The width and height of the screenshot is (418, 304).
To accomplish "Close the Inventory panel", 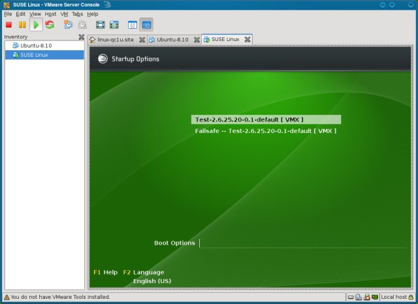I will coord(82,37).
